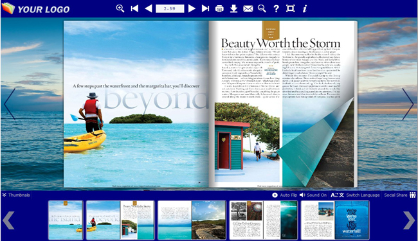Open Social Share
This screenshot has width=418, height=241.
pyautogui.click(x=400, y=195)
